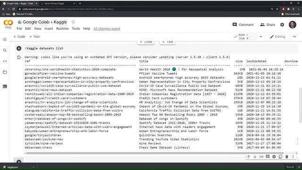Open kaggle.json in downloads bar
302x170 pixels.
13,167
